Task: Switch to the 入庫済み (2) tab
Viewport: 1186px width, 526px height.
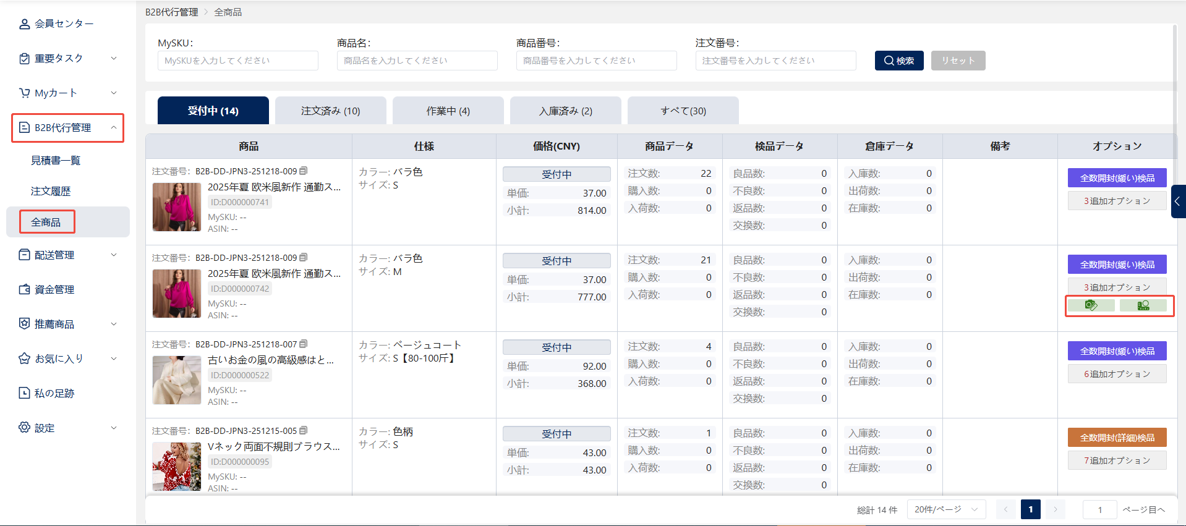Action: point(566,111)
